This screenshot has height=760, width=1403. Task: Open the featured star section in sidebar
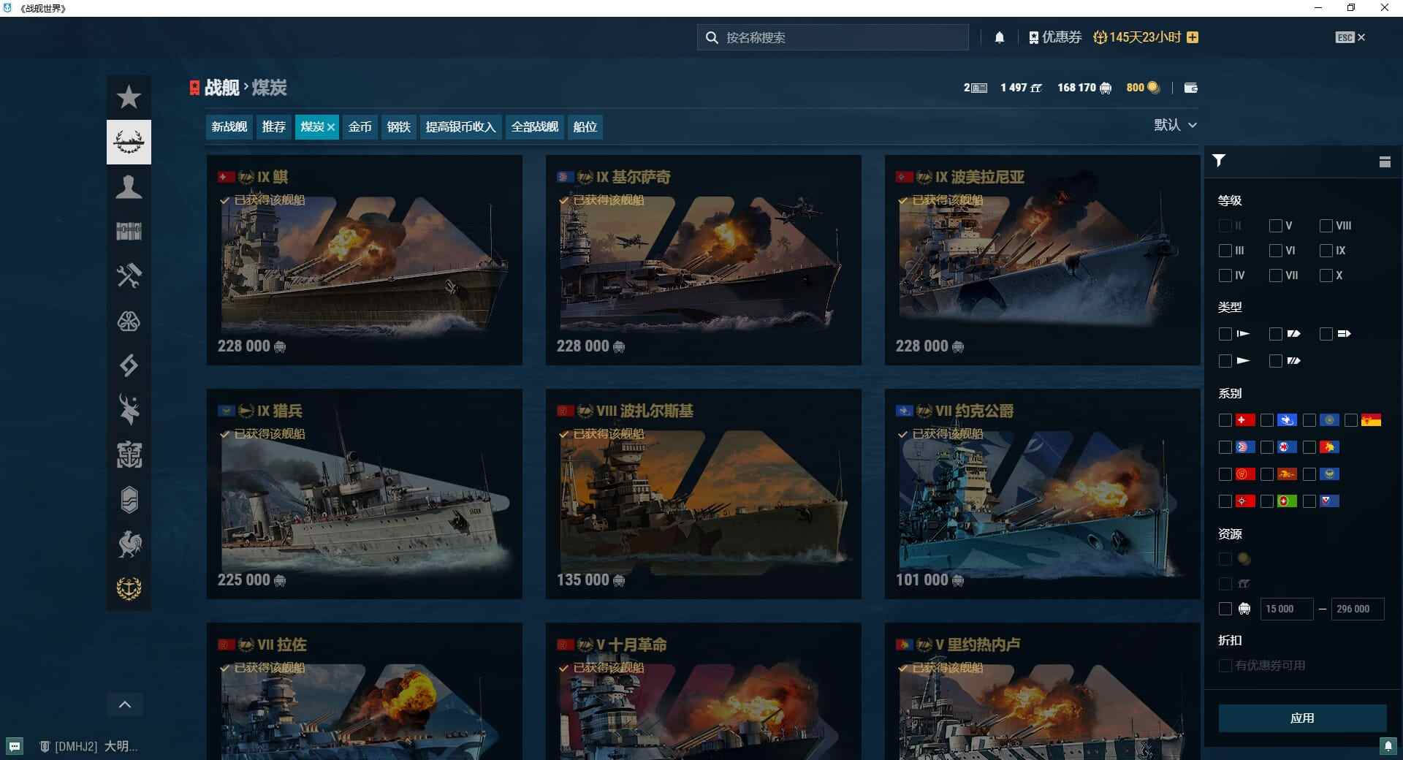[x=129, y=96]
